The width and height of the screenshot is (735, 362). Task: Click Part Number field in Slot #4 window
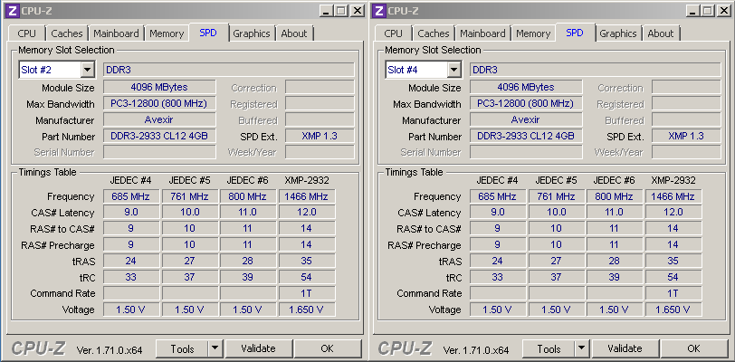coord(526,136)
